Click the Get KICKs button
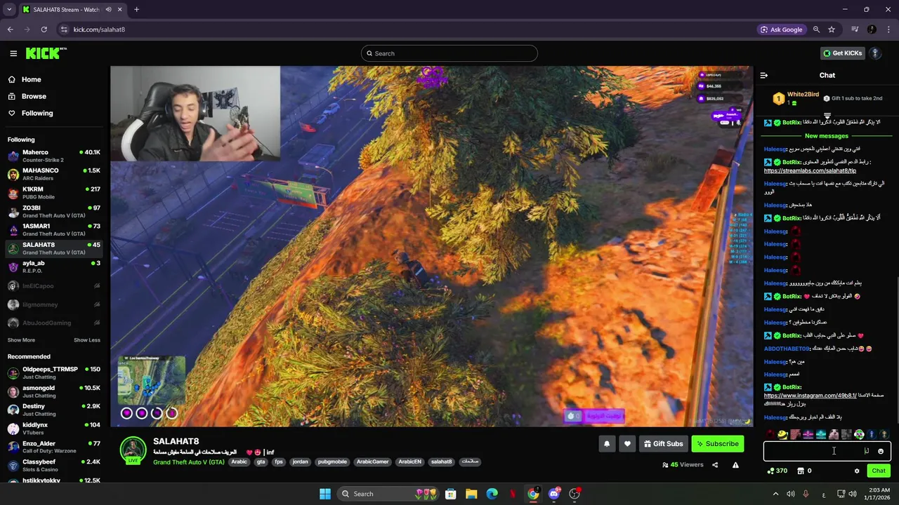This screenshot has height=505, width=899. click(842, 53)
